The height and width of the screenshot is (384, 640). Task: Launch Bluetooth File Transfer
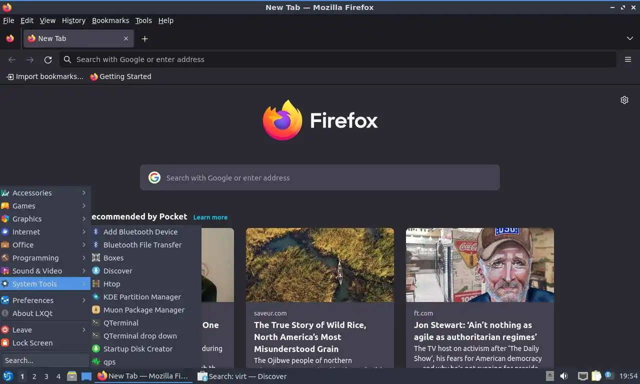145,245
